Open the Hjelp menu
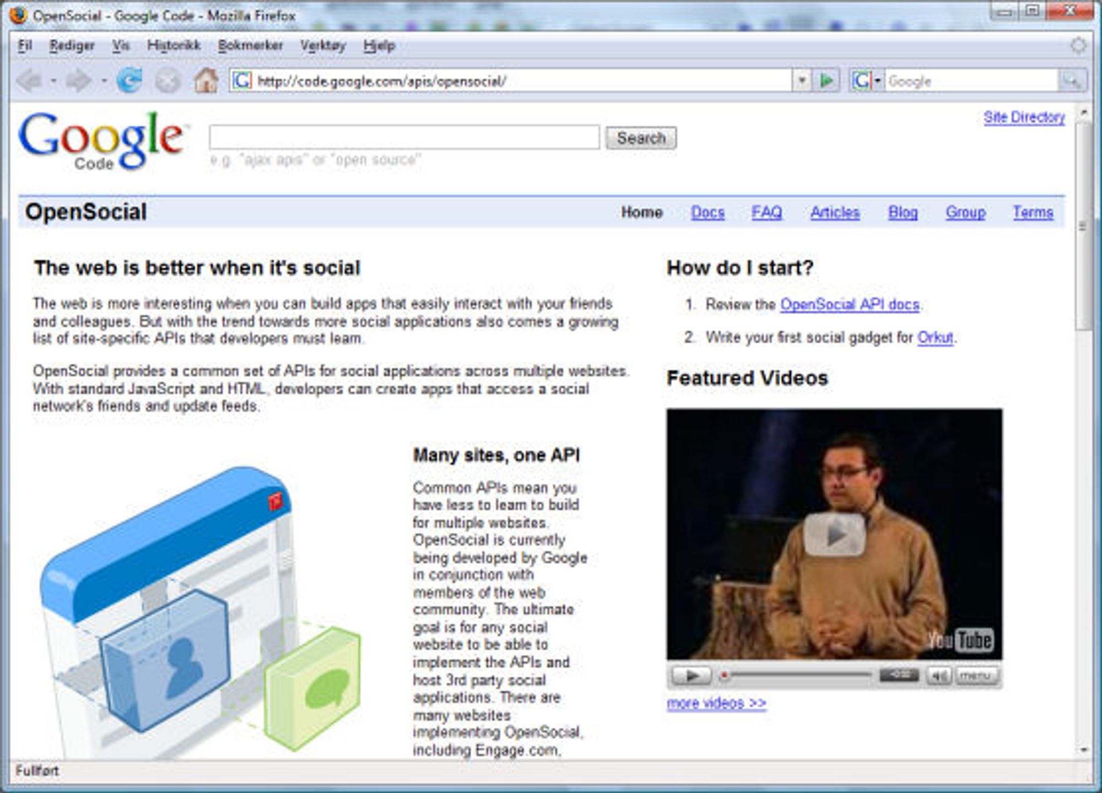The image size is (1102, 793). (379, 45)
